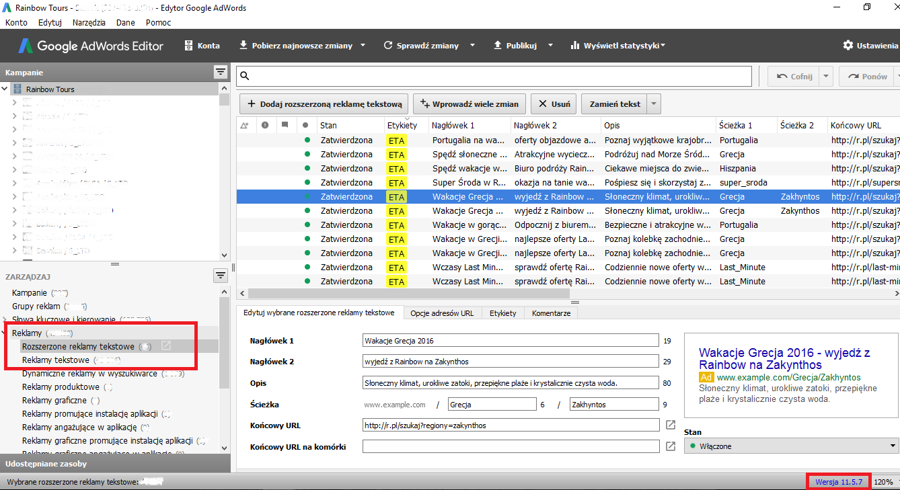Edit Końcowy URL field
The width and height of the screenshot is (900, 490).
tap(511, 425)
